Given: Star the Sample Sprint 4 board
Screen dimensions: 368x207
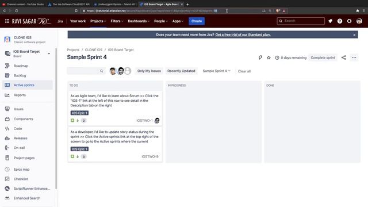Looking at the screenshot, I should 269,57.
